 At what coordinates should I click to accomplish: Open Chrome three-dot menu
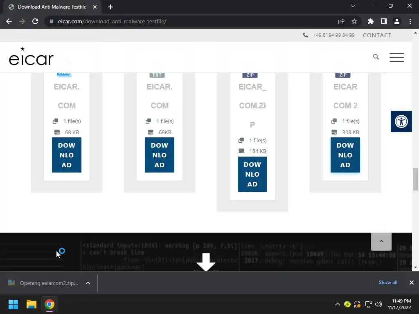coord(410,21)
